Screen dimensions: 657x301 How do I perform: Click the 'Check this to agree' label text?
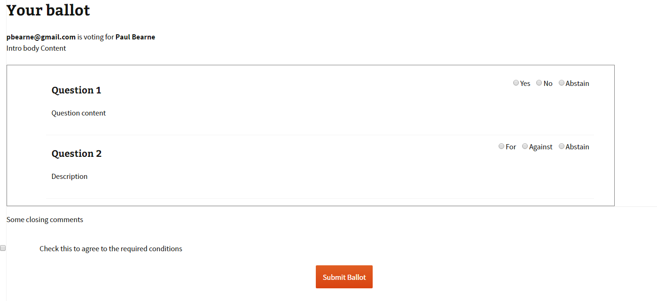click(x=110, y=249)
